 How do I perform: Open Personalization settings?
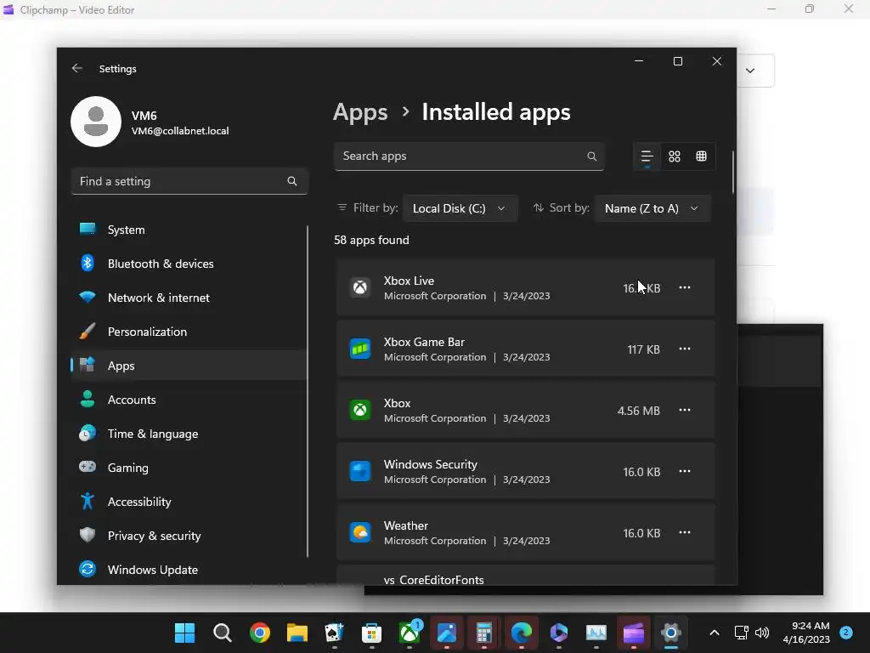pyautogui.click(x=189, y=332)
